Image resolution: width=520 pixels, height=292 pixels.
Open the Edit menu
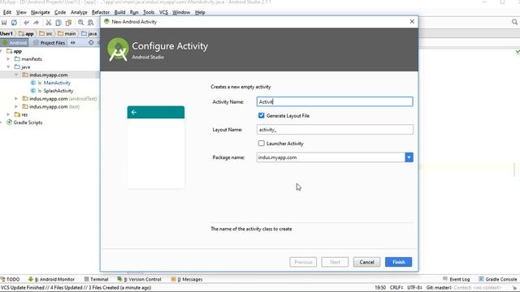tap(7, 12)
